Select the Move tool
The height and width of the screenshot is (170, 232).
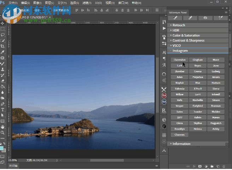pos(2,23)
